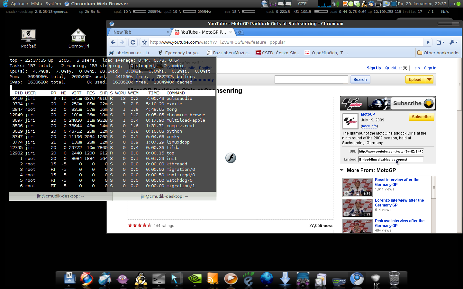Launch Pidgin from the dock
This screenshot has height=289, width=463.
click(123, 279)
